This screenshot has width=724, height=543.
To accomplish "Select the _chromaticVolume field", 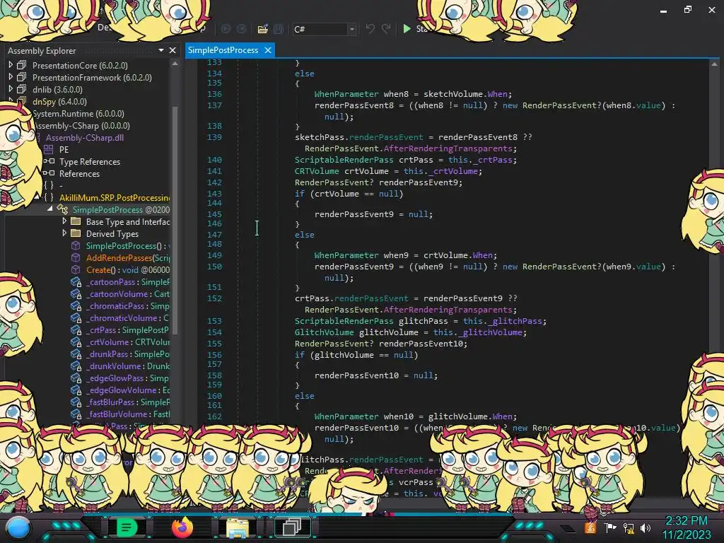I will coord(127,318).
